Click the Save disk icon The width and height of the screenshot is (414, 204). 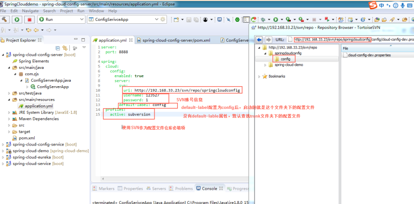189,19
